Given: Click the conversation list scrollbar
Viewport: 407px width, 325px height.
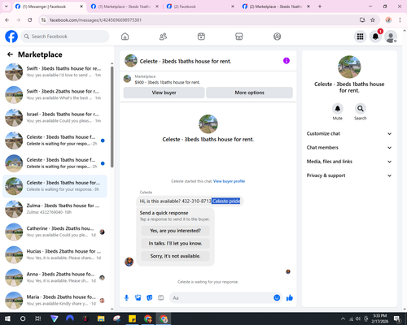Looking at the screenshot, I should (112, 117).
